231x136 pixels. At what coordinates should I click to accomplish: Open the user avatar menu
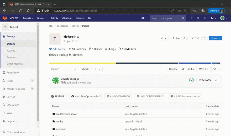[x=223, y=18]
